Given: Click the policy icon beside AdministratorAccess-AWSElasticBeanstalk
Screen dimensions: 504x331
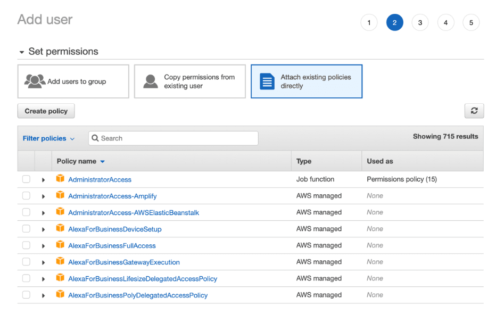Looking at the screenshot, I should (60, 211).
